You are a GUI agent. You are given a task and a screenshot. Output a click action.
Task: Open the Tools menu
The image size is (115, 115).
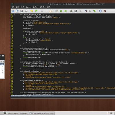[x=22, y=7]
